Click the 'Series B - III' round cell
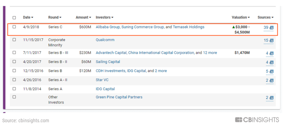 click(x=58, y=53)
